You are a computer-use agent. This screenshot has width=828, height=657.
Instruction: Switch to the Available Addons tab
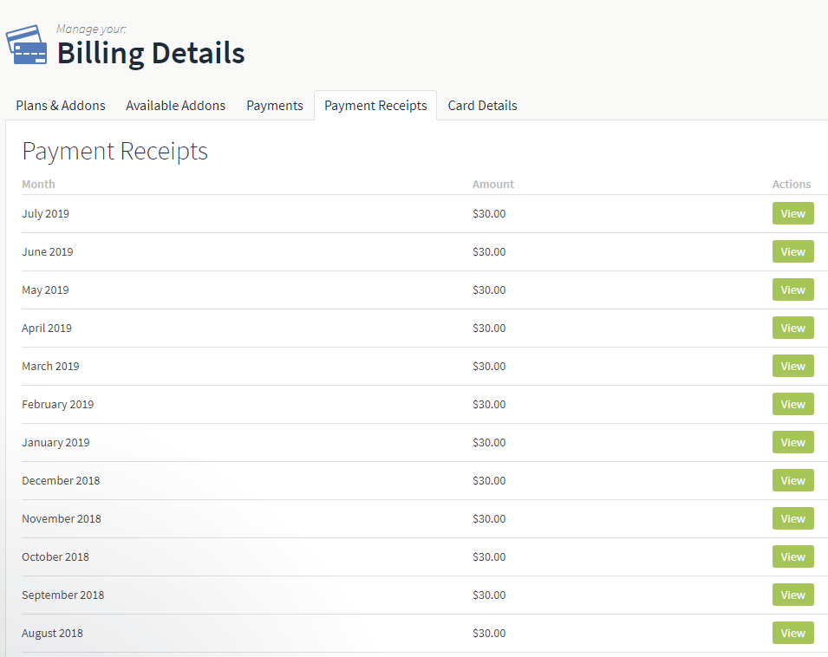(x=175, y=106)
